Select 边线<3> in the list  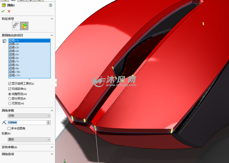[29, 47]
